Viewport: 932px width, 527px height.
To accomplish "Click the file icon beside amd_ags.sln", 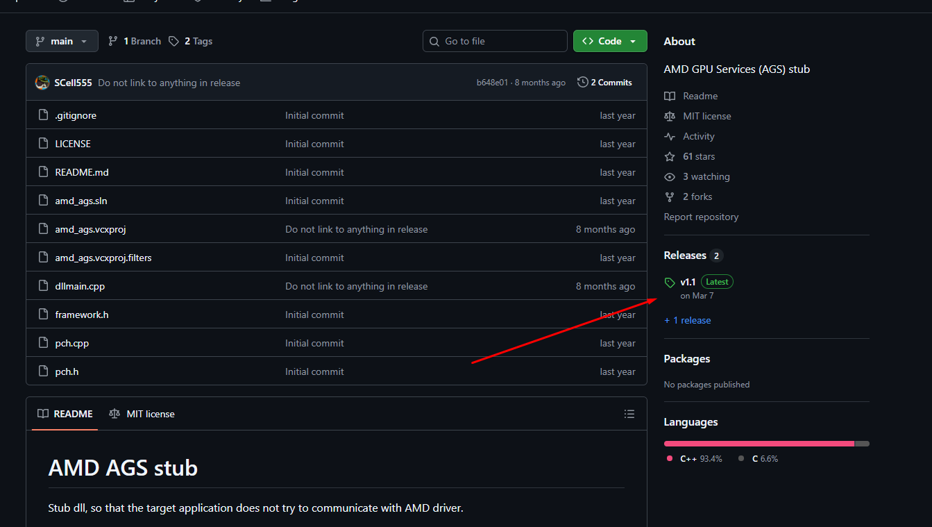I will tap(43, 201).
